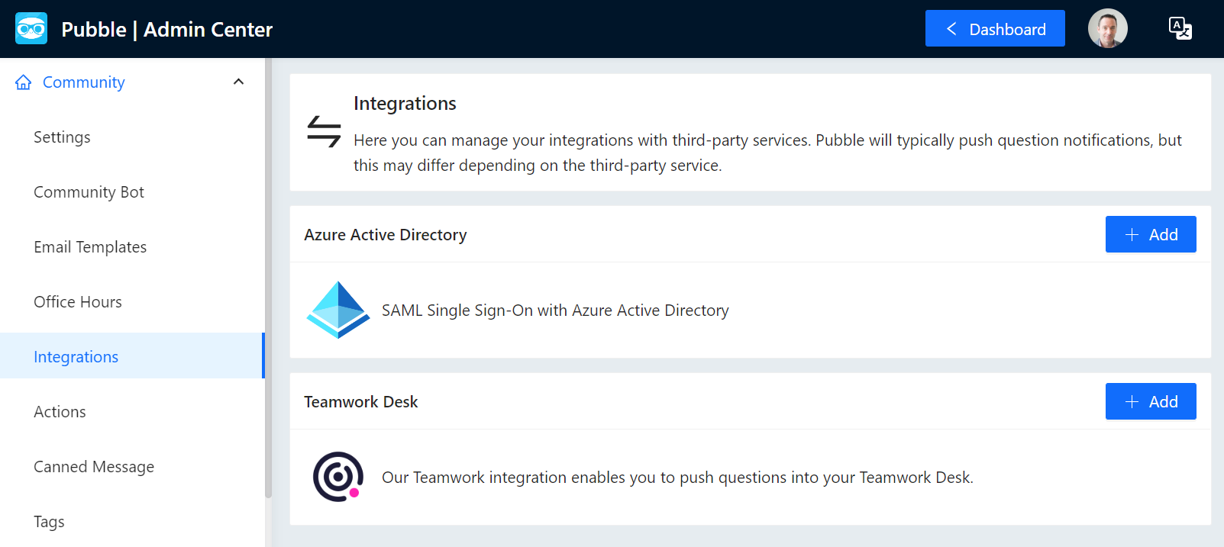Collapse the Community menu chevron
The height and width of the screenshot is (547, 1224).
239,82
